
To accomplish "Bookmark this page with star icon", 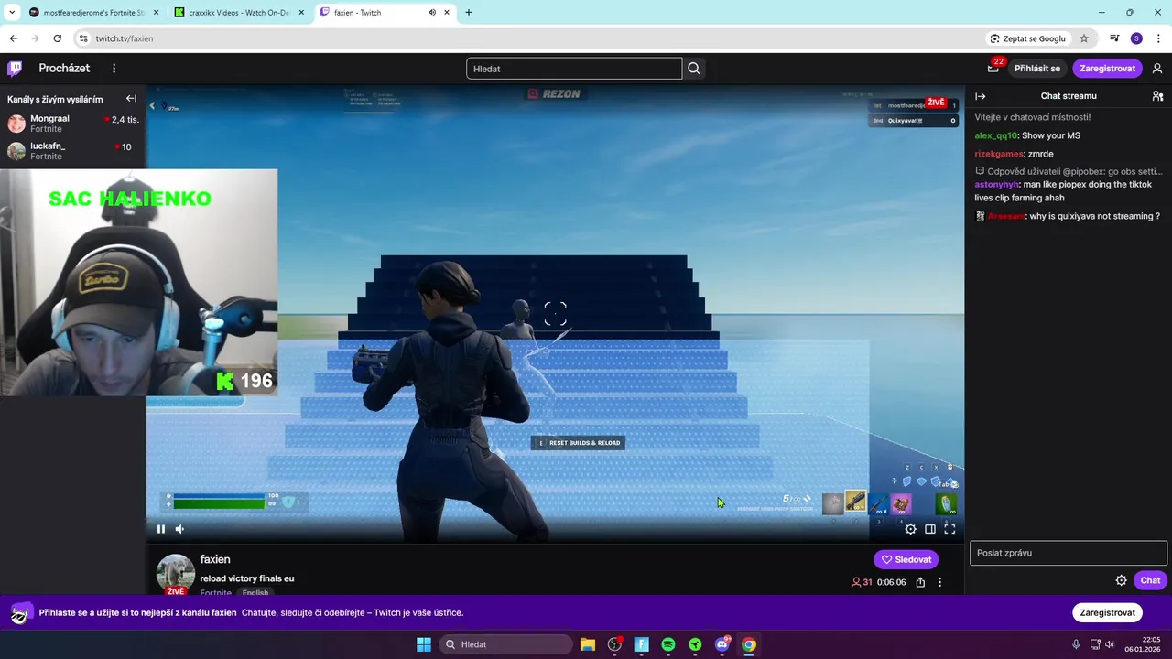I will coord(1084,38).
